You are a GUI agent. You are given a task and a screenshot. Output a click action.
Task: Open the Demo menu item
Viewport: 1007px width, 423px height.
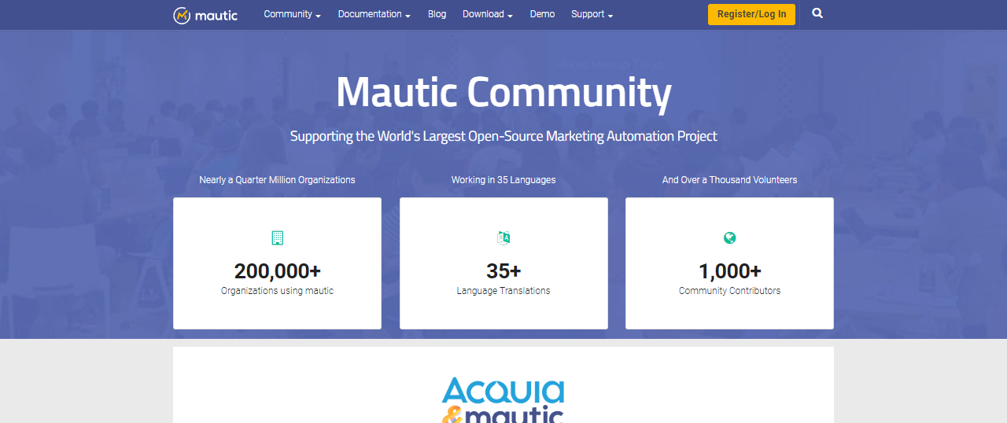(x=542, y=14)
